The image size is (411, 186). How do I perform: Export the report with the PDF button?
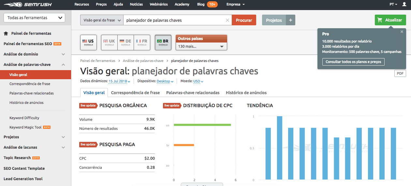coord(400,73)
